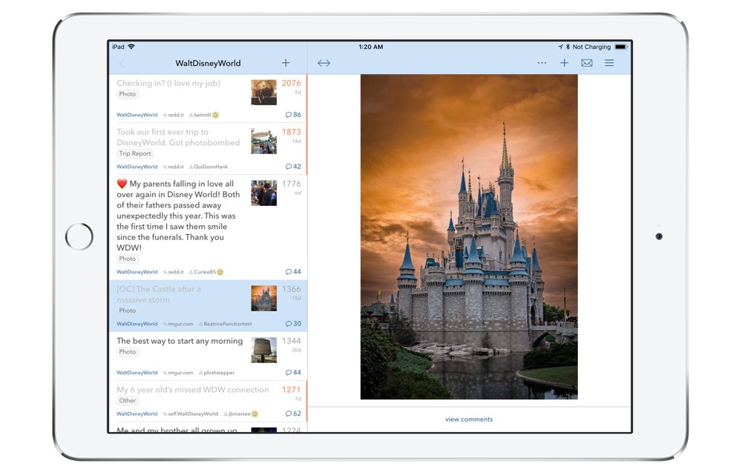Image resolution: width=742 pixels, height=472 pixels.
Task: Tap the WaltDisneyWorld header title
Action: click(x=208, y=63)
